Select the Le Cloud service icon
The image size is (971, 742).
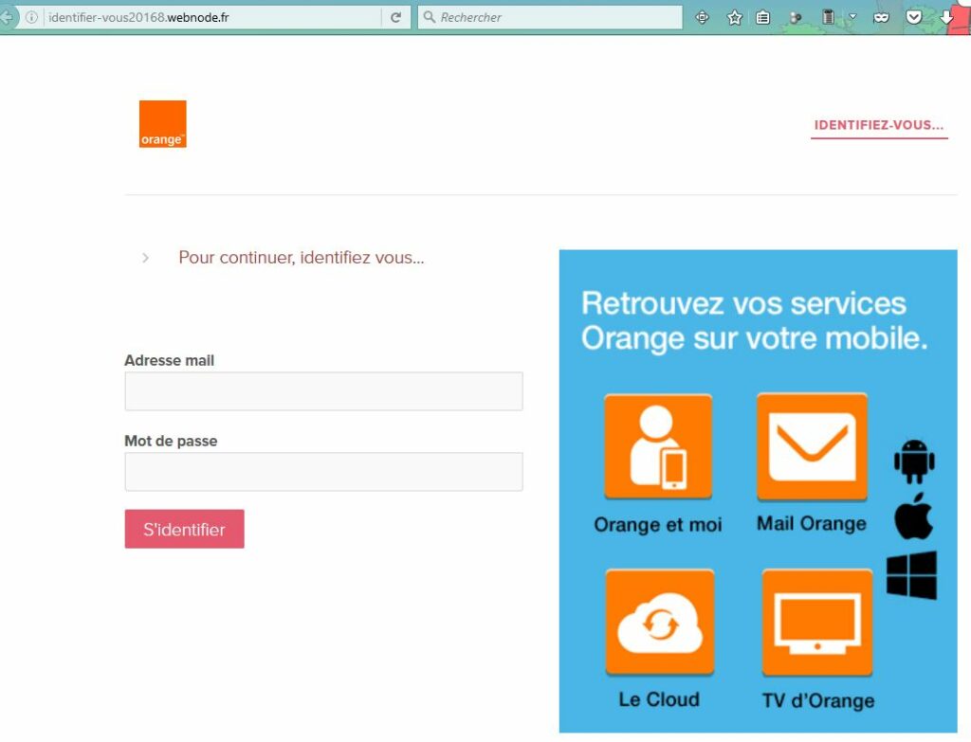[658, 623]
